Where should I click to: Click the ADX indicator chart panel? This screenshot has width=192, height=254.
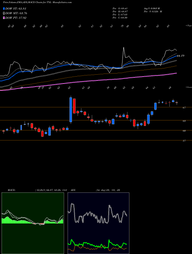coord(98,223)
